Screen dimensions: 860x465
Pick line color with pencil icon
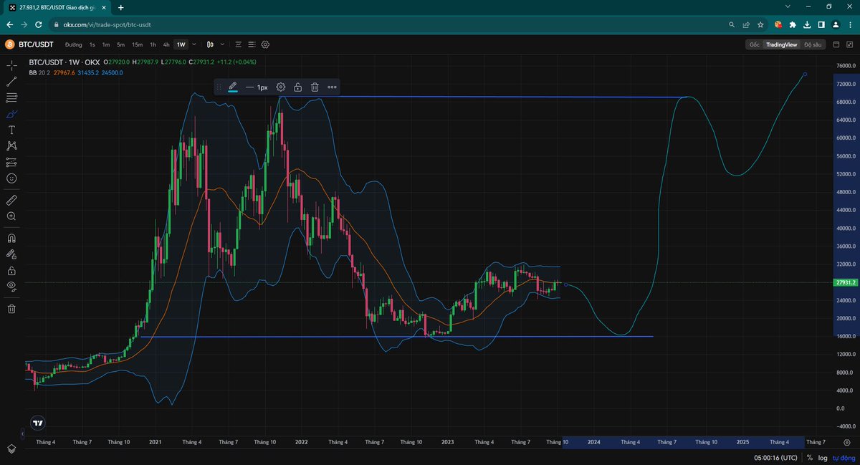tap(232, 87)
